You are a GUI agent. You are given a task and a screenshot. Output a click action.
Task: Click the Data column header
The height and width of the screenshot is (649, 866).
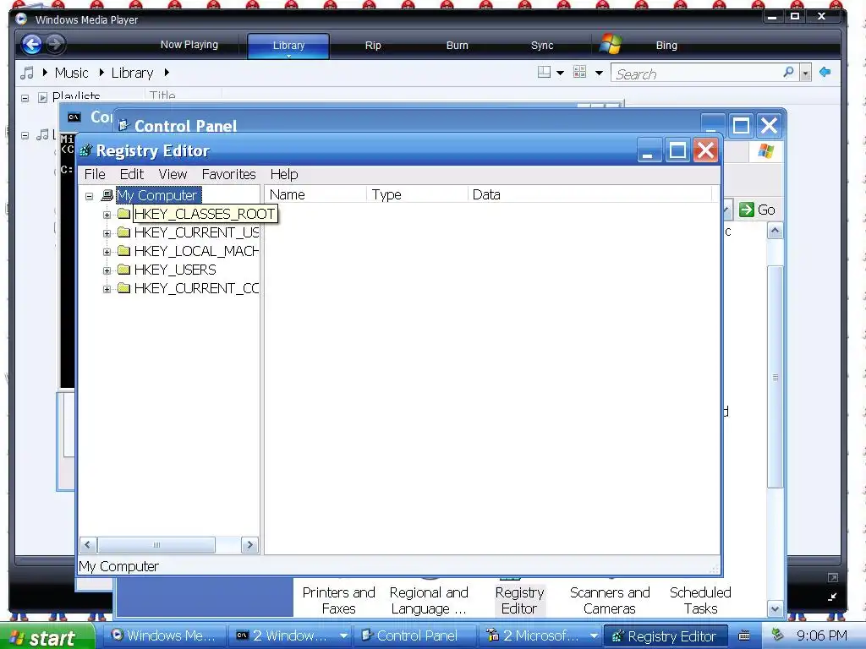589,194
